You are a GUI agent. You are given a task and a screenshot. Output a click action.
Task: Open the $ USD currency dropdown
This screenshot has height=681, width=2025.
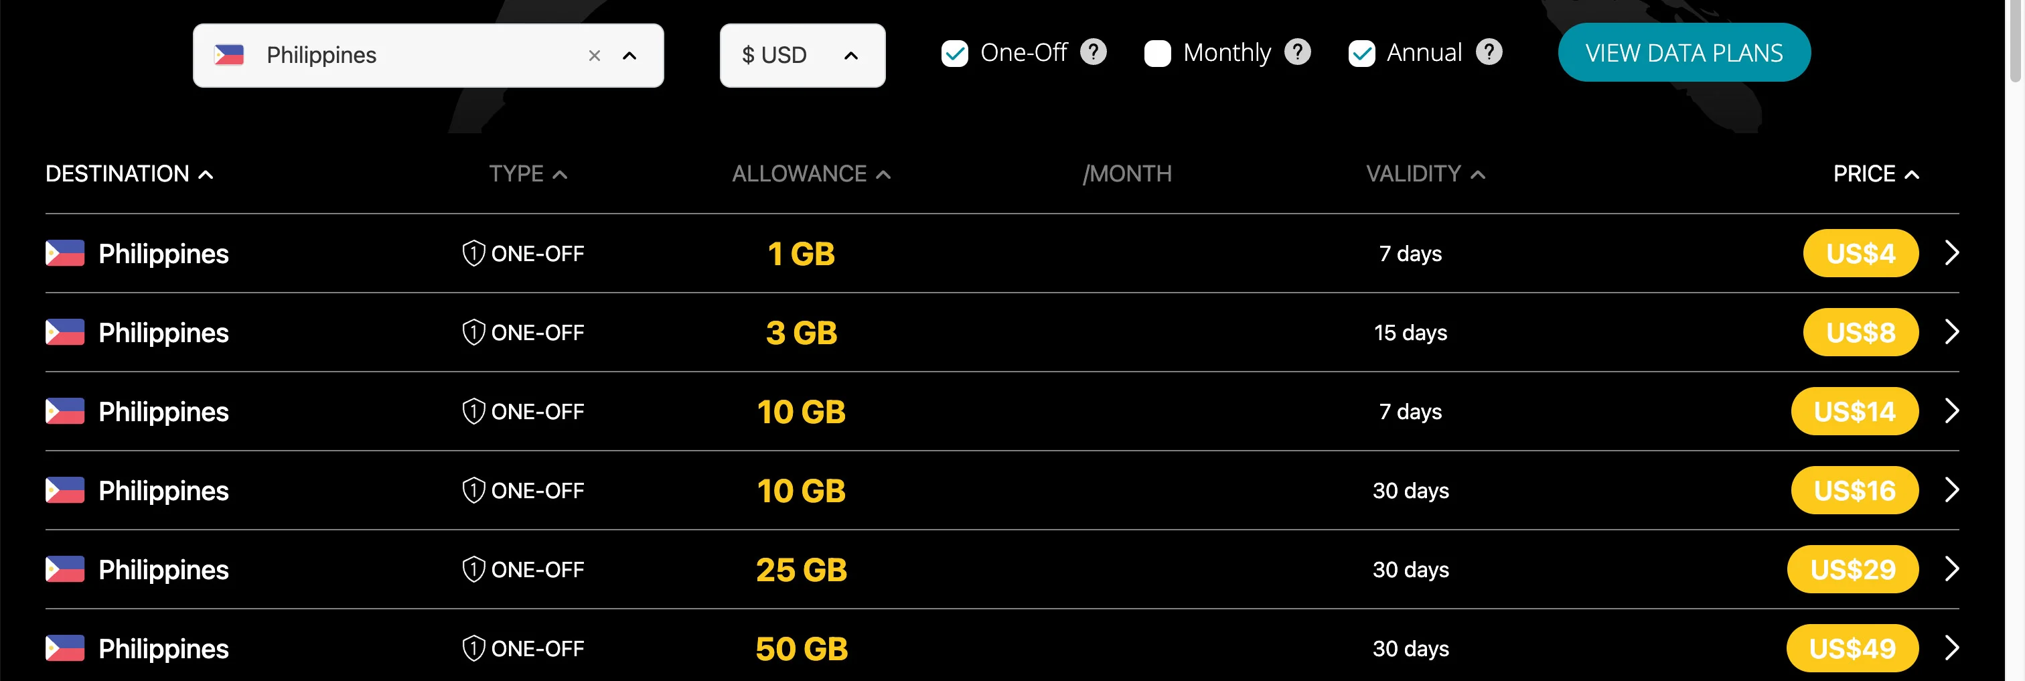tap(803, 56)
